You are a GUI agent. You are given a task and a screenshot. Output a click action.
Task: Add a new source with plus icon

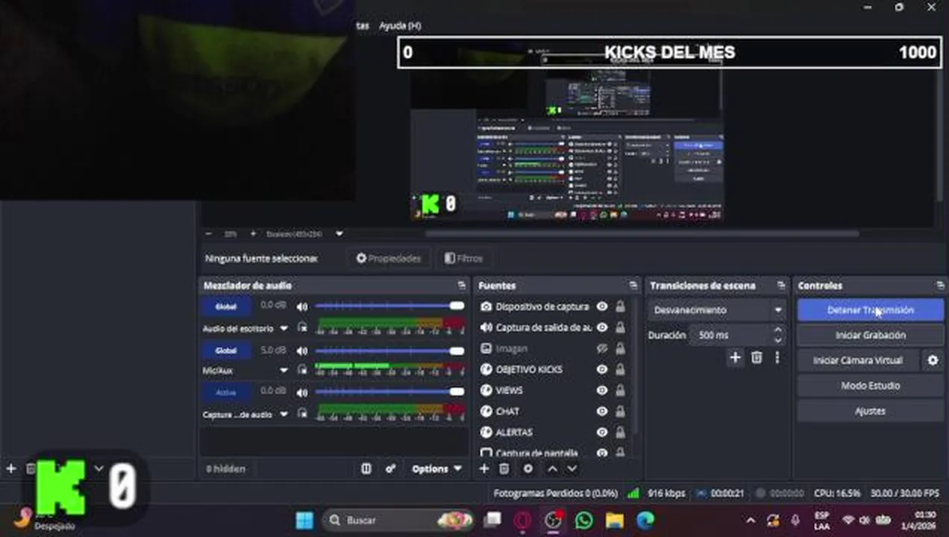coord(484,469)
